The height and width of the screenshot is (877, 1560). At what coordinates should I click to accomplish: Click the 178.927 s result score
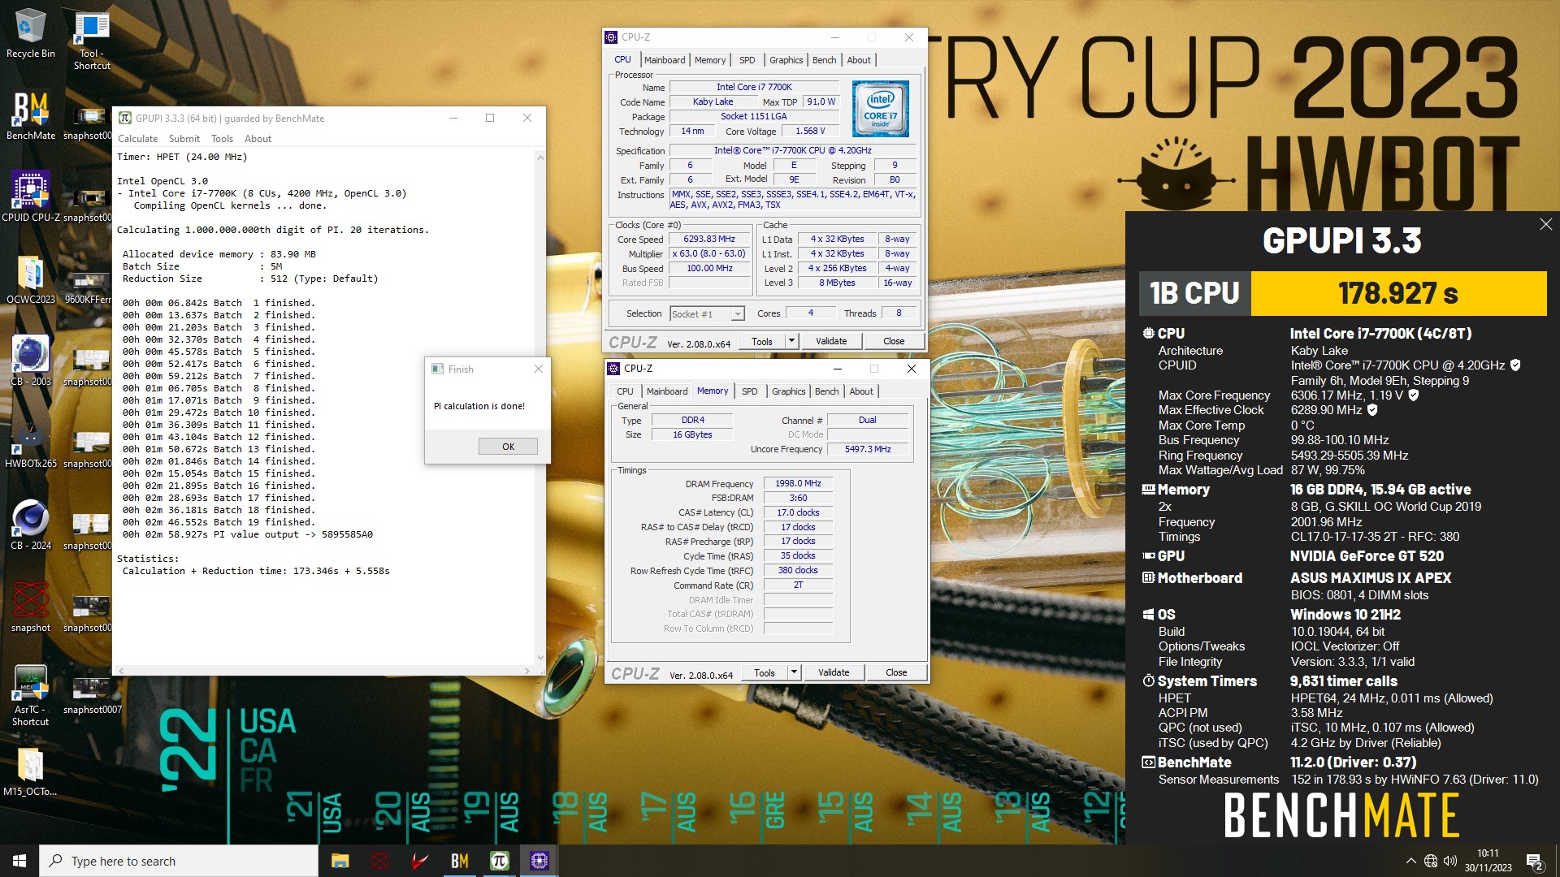(1397, 293)
